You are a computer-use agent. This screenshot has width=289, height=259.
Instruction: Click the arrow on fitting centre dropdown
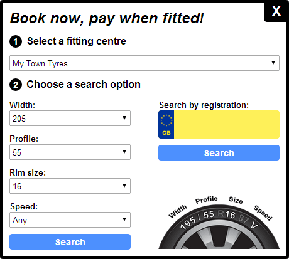(273, 63)
